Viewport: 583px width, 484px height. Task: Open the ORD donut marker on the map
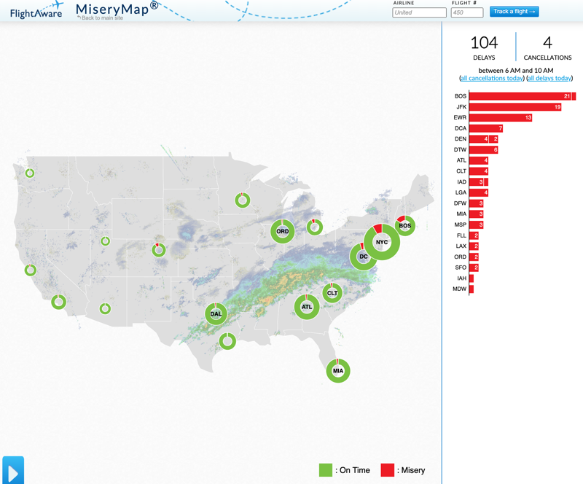pyautogui.click(x=283, y=231)
